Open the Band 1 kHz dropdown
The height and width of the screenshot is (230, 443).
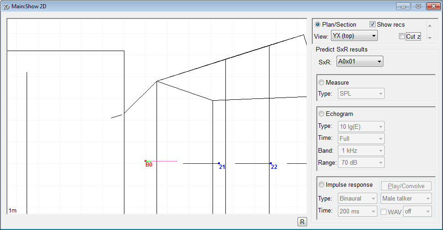361,150
